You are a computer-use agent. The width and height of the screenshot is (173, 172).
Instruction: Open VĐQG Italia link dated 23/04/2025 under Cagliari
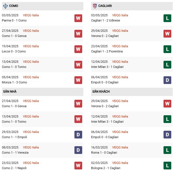click(x=120, y=46)
